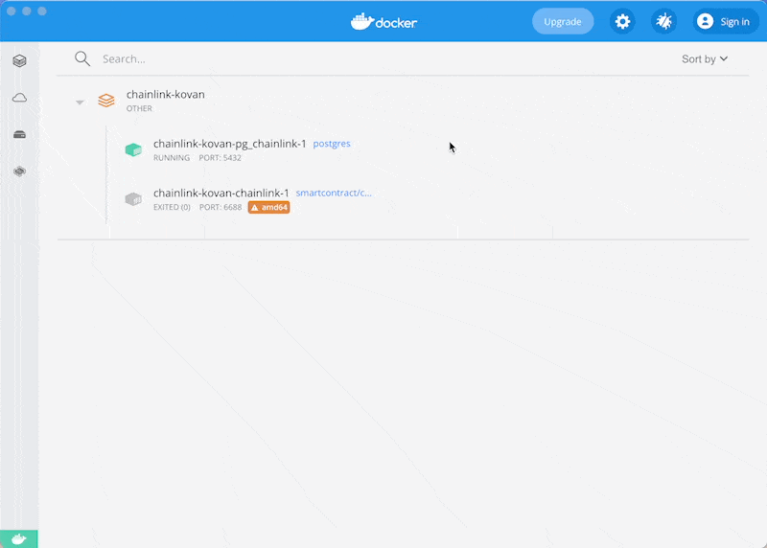The height and width of the screenshot is (548, 767).
Task: Open the postgres image link
Action: [332, 144]
